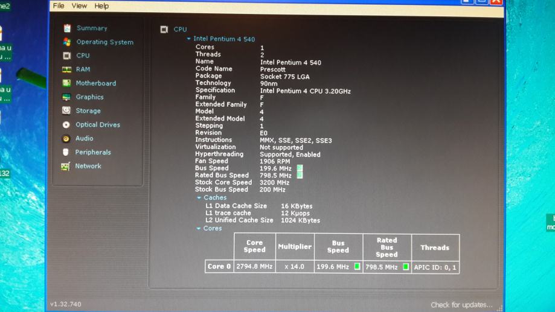This screenshot has width=555, height=312.
Task: Open the View menu
Action: pyautogui.click(x=79, y=6)
